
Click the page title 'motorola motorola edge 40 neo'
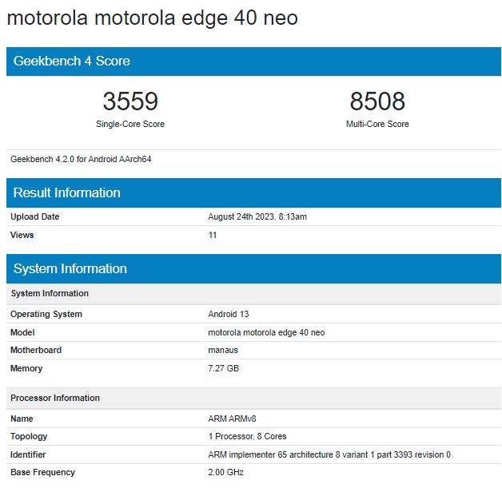[153, 18]
